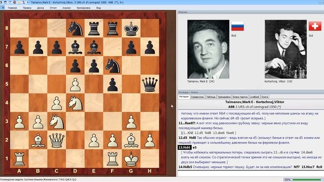The image size is (324, 182).
Task: Switch to the LiveBook tab
Action: pos(255,97)
